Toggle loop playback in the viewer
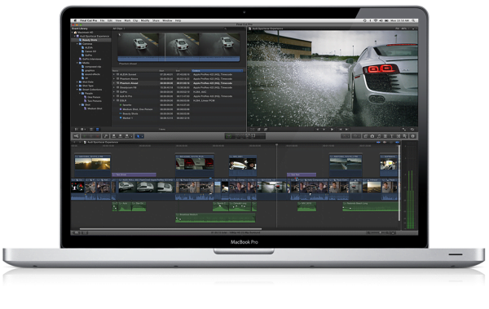This screenshot has height=309, width=489. (x=412, y=129)
